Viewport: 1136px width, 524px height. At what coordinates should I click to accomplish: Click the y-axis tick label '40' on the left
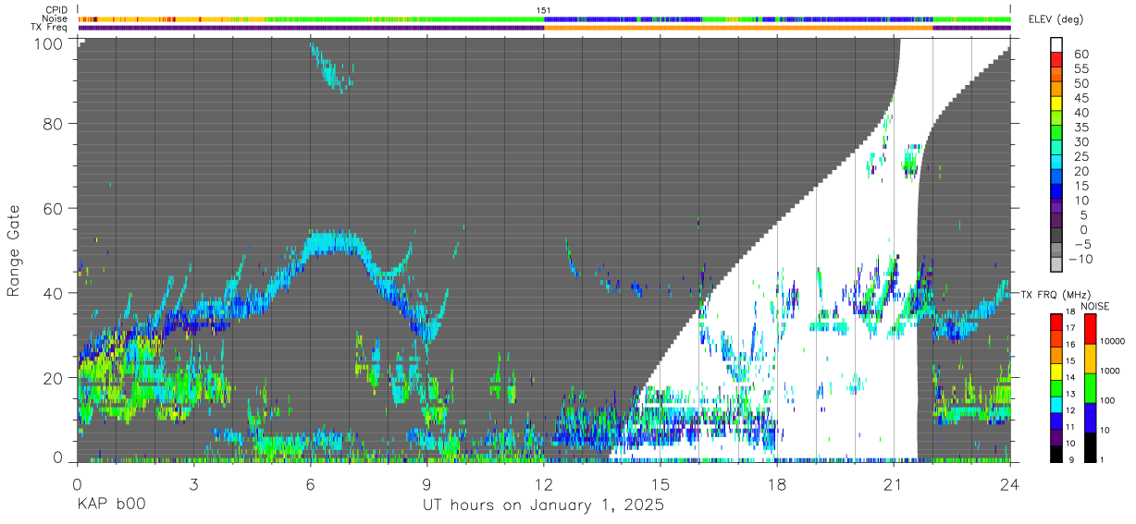pyautogui.click(x=54, y=293)
